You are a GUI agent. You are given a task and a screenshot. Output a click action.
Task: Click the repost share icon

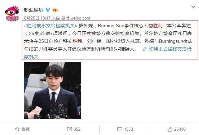(69, 129)
